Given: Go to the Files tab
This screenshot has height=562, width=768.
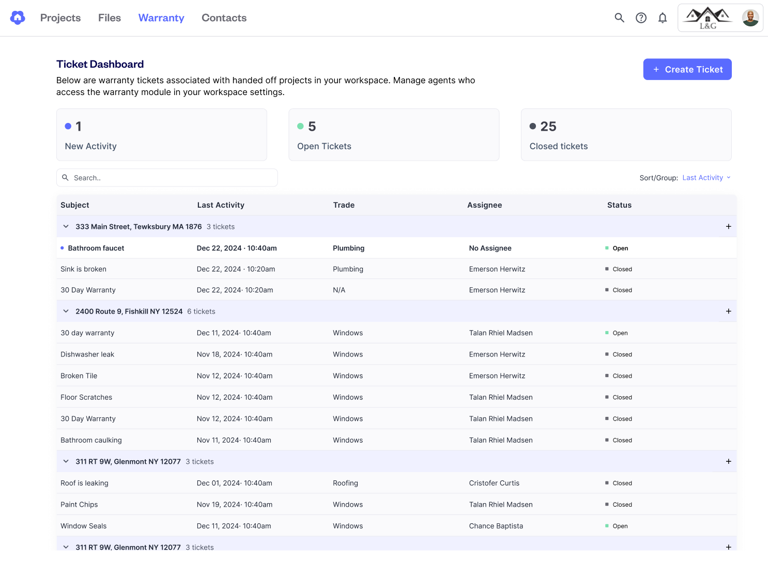Looking at the screenshot, I should [110, 18].
